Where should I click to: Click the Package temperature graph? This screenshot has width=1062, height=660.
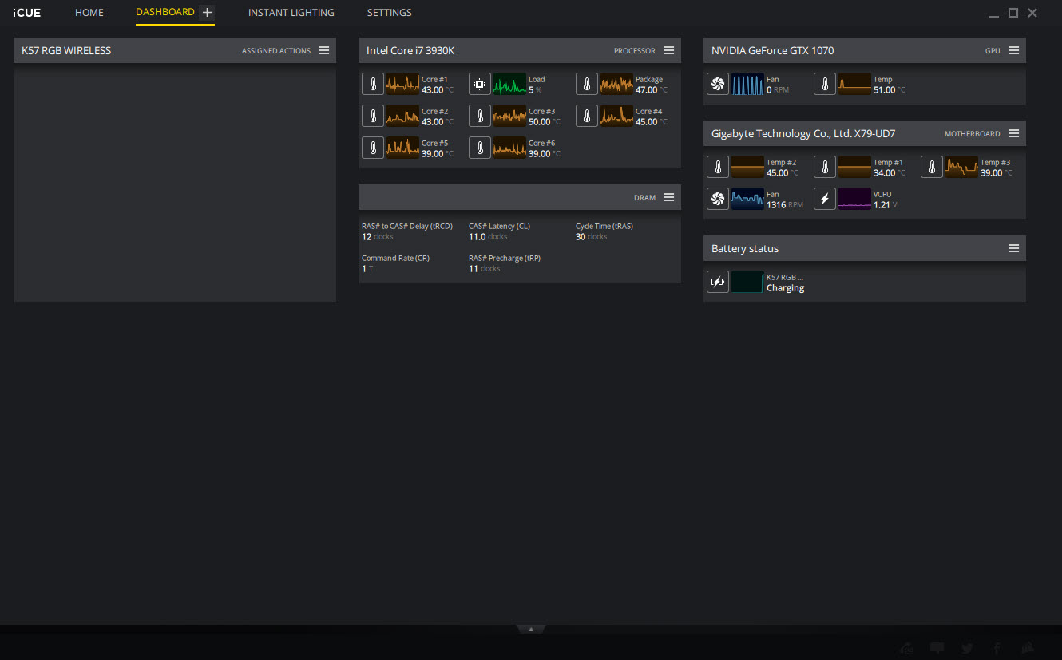pos(616,84)
